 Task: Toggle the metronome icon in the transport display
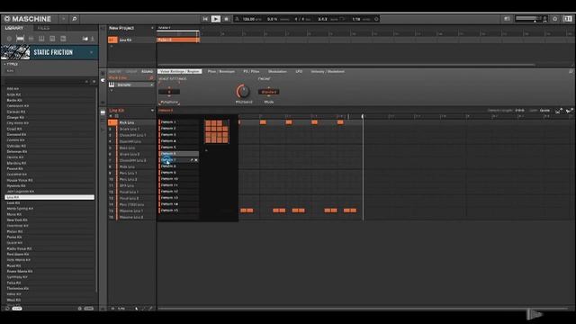[237, 19]
